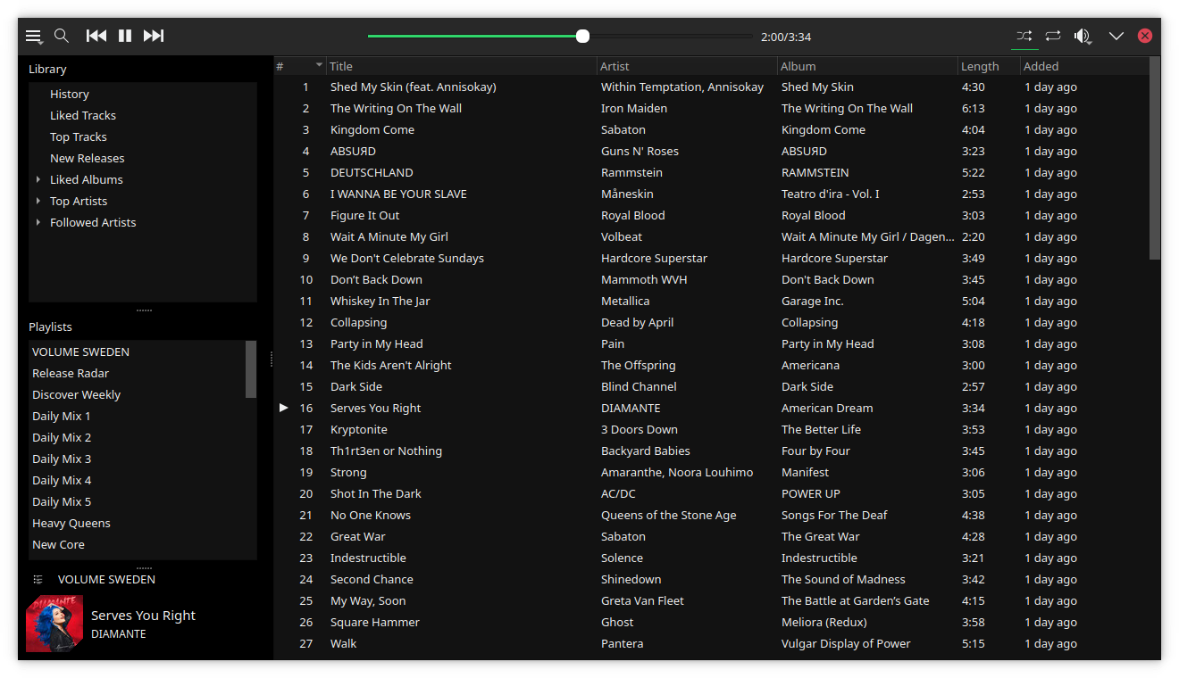
Task: Collapse the player panel with the chevron
Action: [1116, 36]
